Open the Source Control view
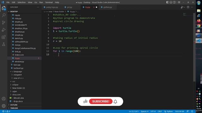The height and width of the screenshot is (113, 202). [3, 23]
